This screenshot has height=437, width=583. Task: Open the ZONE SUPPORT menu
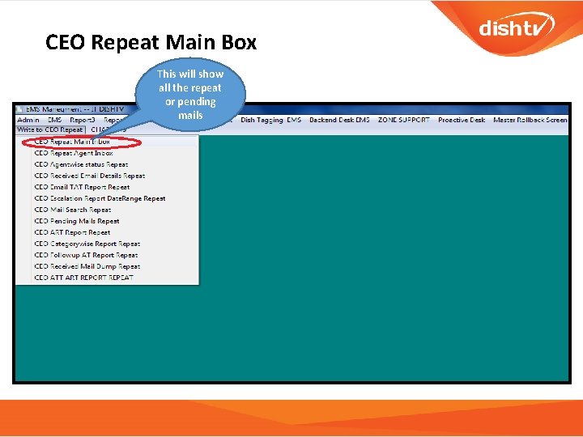404,120
